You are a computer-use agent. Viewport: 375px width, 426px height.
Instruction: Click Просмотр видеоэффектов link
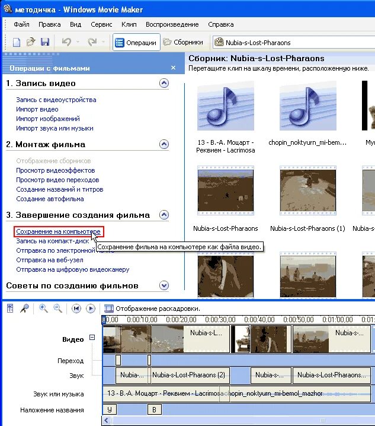pyautogui.click(x=55, y=170)
